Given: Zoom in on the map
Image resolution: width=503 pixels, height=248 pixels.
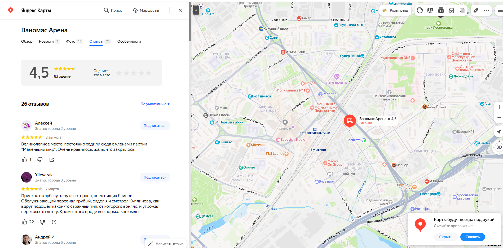Looking at the screenshot, I should point(499,107).
